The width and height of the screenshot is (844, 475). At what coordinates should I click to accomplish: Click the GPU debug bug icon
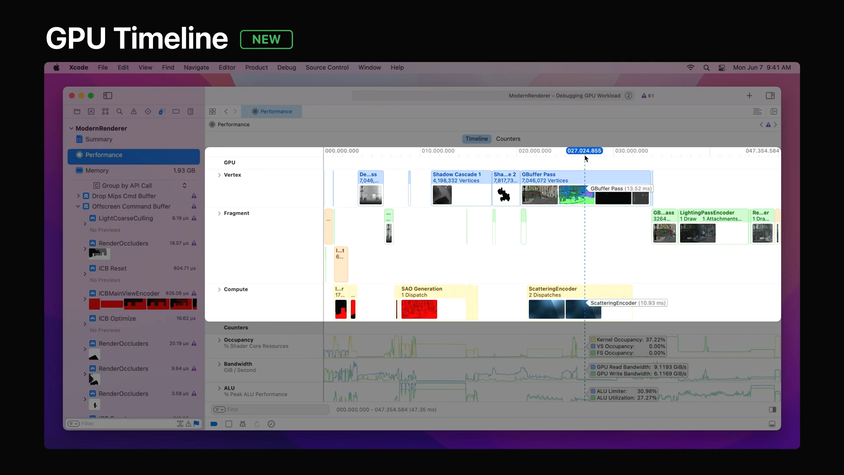point(243,424)
